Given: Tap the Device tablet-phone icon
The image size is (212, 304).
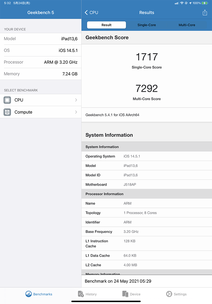Looking at the screenshot, I should tap(125, 294).
